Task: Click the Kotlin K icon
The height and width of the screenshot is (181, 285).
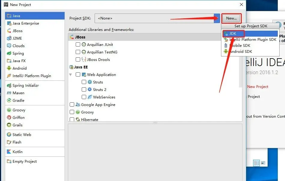Action: coord(9,152)
